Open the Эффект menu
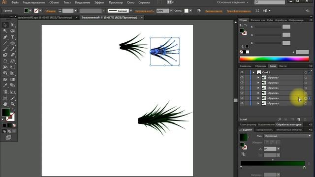 [x=99, y=2]
